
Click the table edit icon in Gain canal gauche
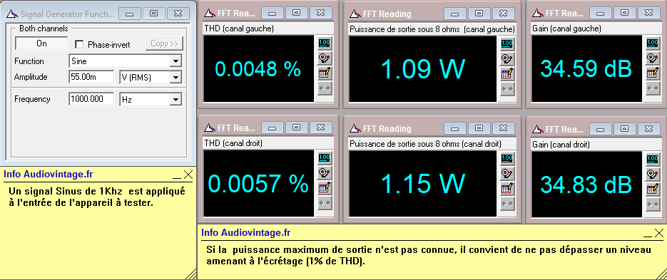point(652,73)
